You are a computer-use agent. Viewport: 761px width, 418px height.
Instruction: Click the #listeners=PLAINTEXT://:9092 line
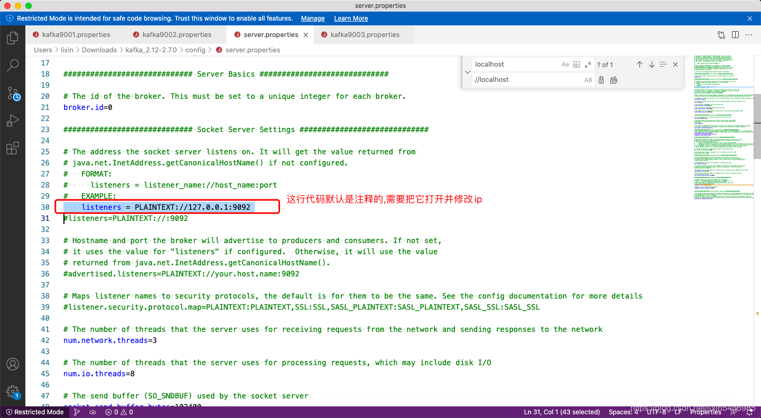click(125, 218)
